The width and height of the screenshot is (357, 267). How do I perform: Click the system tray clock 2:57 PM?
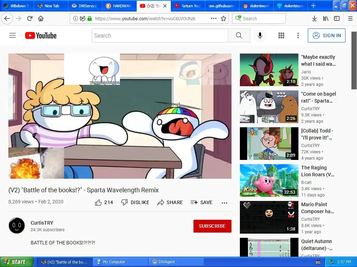click(344, 262)
